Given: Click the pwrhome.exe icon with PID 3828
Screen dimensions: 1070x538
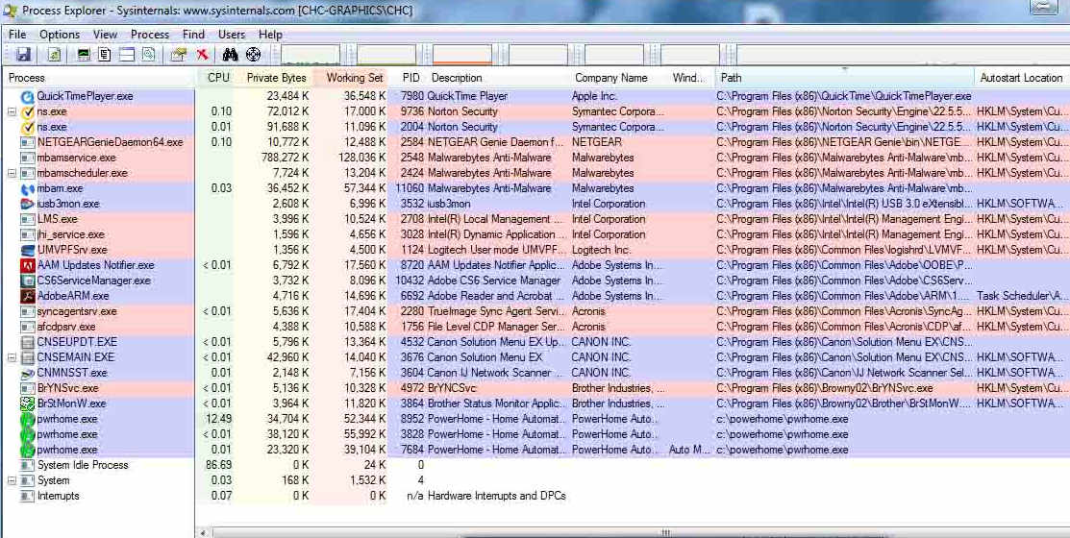Looking at the screenshot, I should click(x=27, y=434).
